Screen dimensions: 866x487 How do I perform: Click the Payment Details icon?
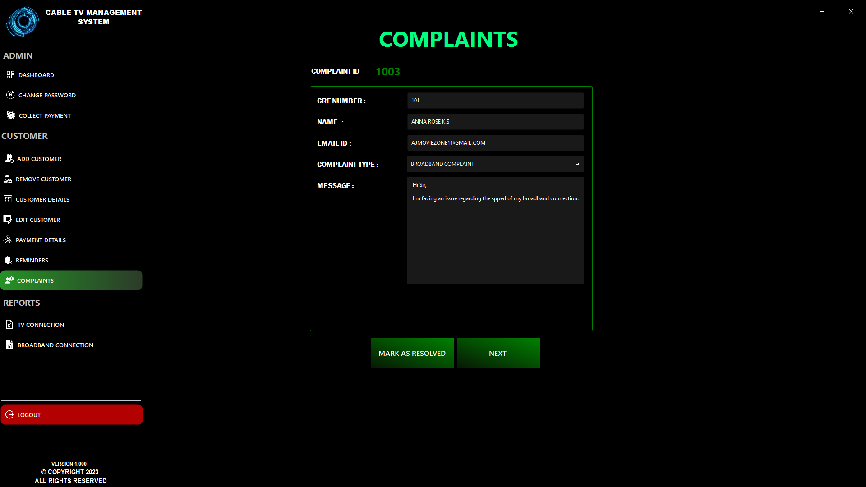8,239
